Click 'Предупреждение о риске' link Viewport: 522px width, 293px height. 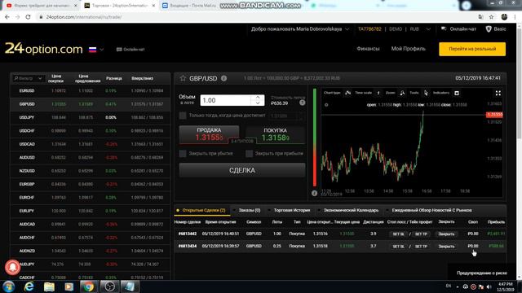click(x=482, y=273)
